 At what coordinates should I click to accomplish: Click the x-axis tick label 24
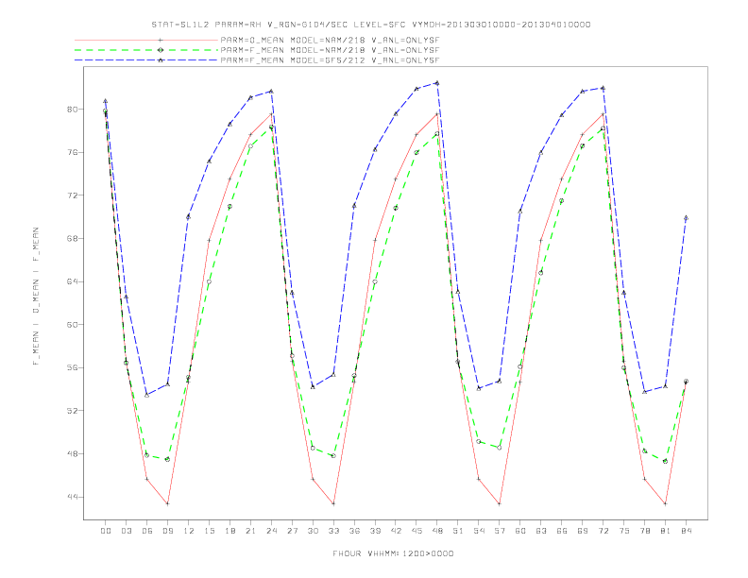271,531
